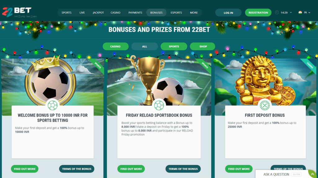Click the India flag icon
This screenshot has height=178, width=318.
click(x=300, y=12)
